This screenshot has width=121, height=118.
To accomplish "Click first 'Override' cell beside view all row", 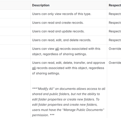I will [115, 49].
